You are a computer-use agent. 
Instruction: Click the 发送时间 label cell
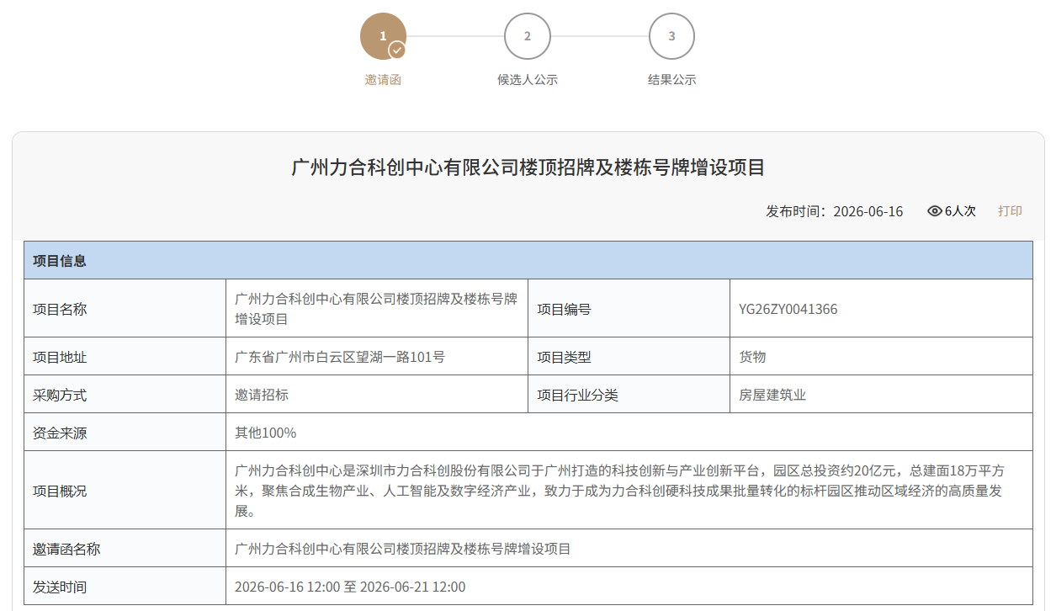pyautogui.click(x=125, y=587)
